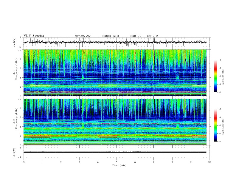Click the "VLF Spectra" plot title

tap(34, 36)
